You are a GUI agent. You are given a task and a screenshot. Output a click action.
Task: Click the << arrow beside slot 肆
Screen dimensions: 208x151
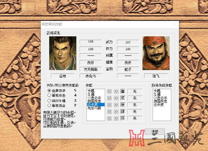[x=109, y=112]
